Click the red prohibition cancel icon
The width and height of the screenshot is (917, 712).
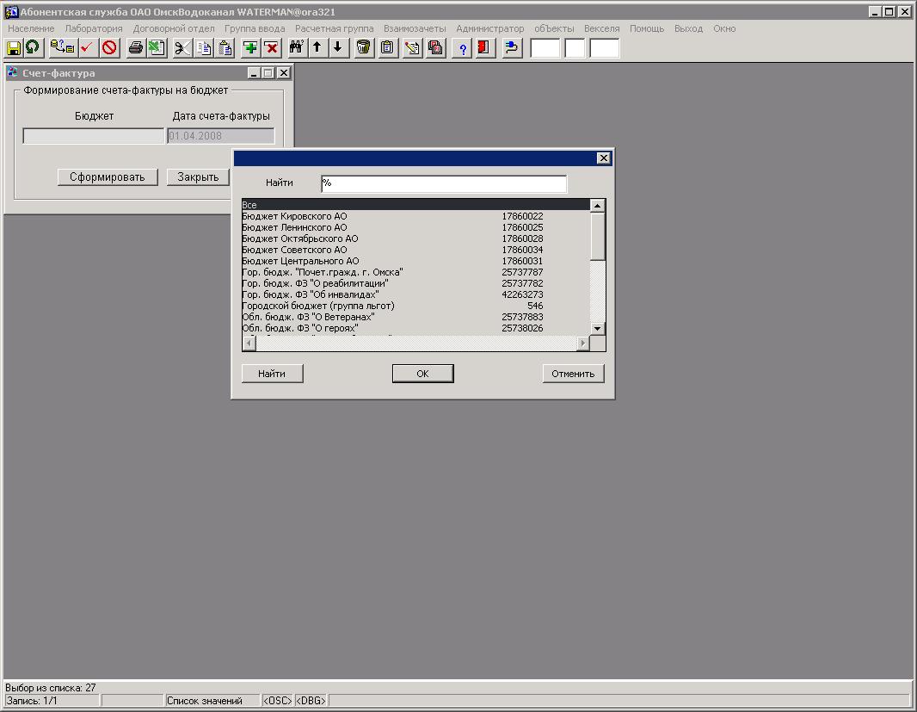click(109, 48)
